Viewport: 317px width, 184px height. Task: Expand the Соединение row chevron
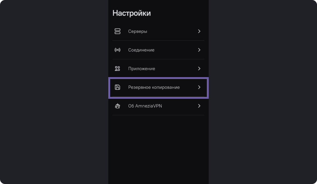pos(199,50)
